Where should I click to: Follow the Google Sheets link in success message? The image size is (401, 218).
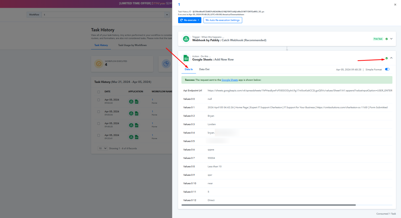click(x=230, y=80)
